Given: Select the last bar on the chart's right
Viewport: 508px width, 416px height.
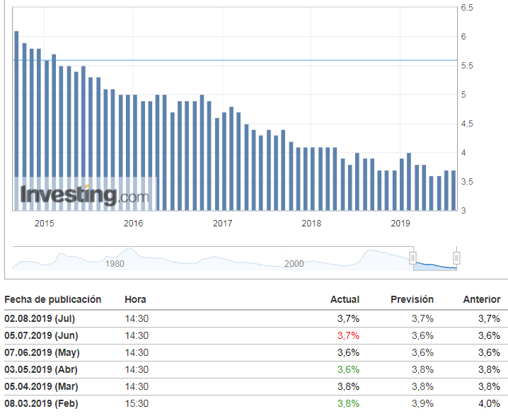Looking at the screenshot, I should [454, 190].
